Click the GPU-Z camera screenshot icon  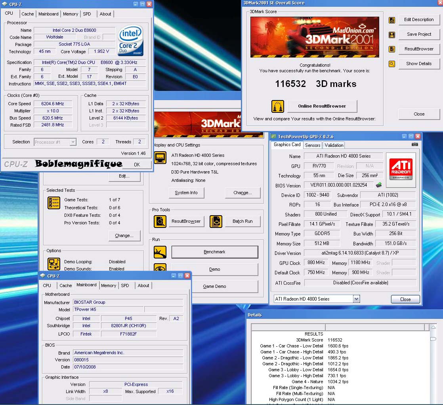click(x=414, y=145)
